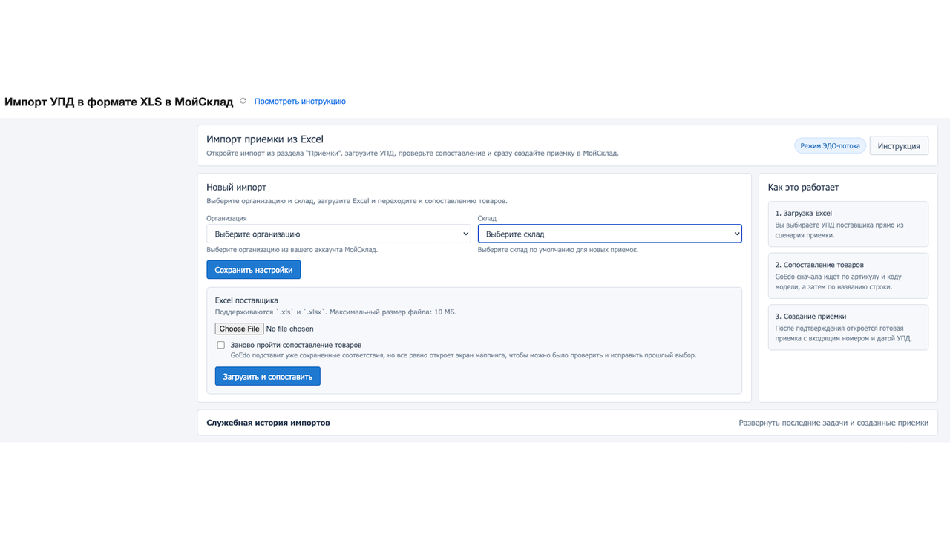Expand the Служебная история импортов section

pos(268,423)
